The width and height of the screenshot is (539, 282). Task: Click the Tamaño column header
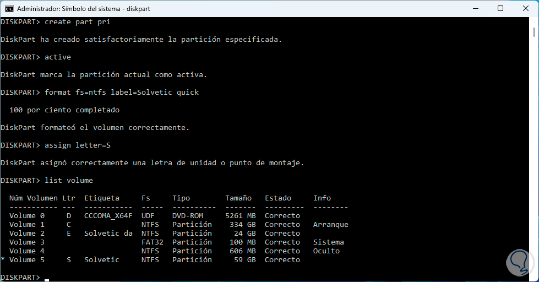pos(238,198)
